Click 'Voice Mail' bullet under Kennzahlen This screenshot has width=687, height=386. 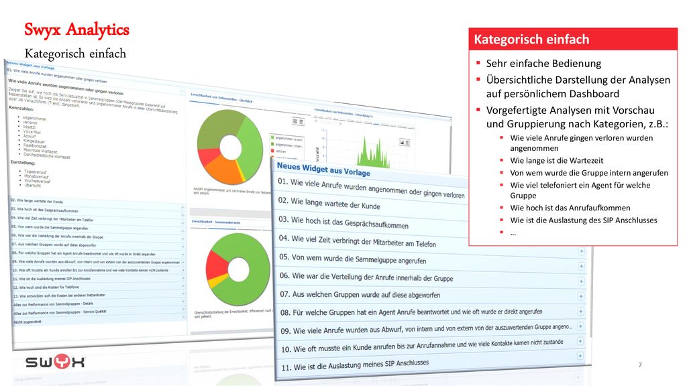pyautogui.click(x=32, y=131)
